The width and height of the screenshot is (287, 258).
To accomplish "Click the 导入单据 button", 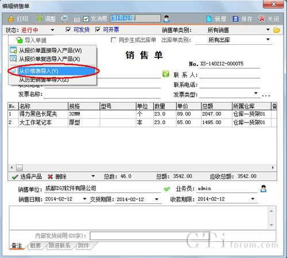I will click(31, 40).
